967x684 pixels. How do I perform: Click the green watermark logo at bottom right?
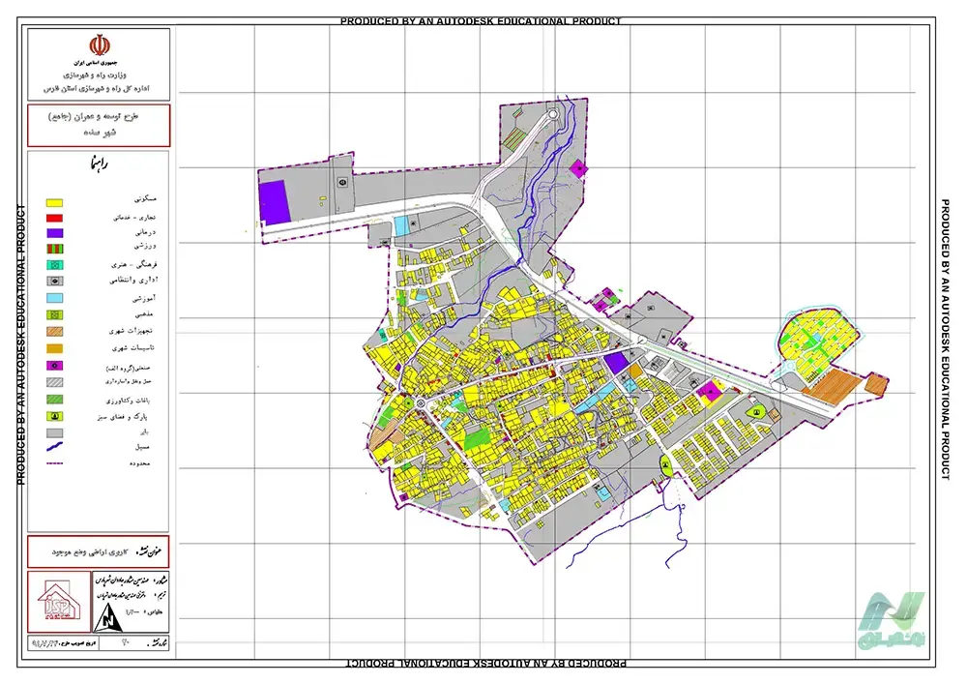pyautogui.click(x=895, y=619)
